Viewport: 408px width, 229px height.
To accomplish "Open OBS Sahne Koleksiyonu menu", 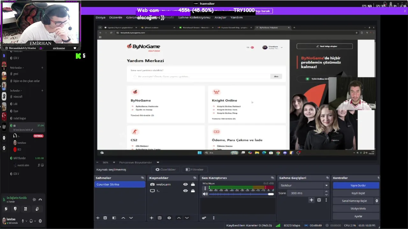I will 194,17.
